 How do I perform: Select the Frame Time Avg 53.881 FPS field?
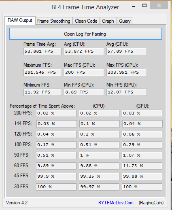click(x=42, y=51)
